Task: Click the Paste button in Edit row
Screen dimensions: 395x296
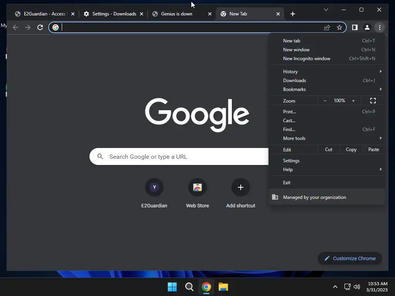Action: point(373,150)
